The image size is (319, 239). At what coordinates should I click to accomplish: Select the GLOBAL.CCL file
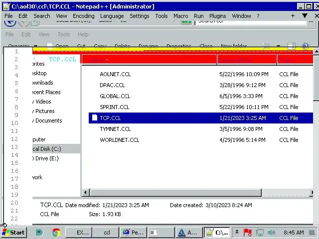click(115, 96)
